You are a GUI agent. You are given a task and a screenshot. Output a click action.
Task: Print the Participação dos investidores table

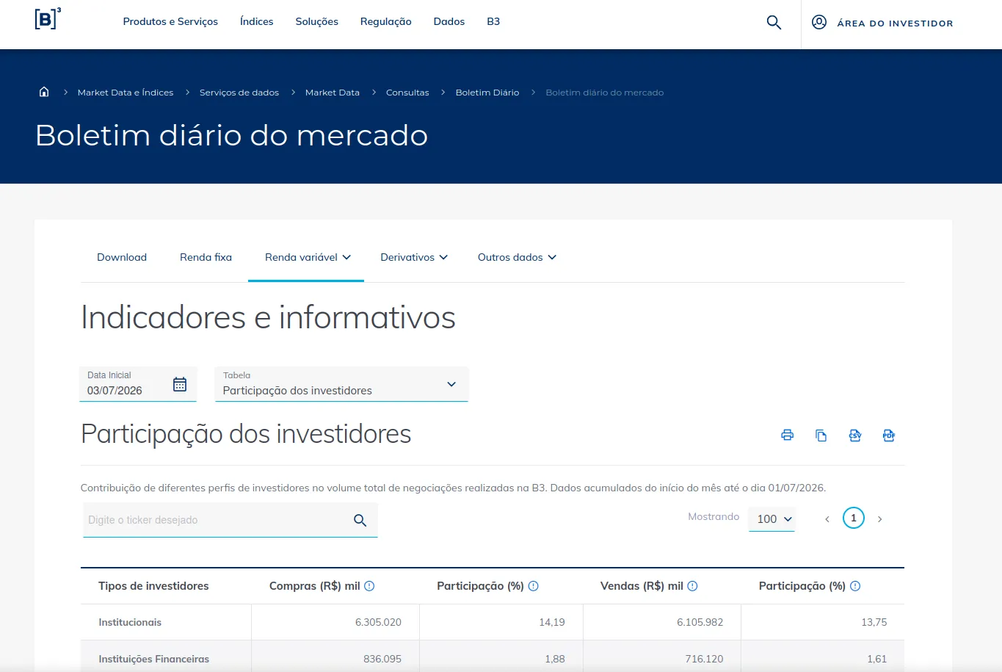pos(788,435)
